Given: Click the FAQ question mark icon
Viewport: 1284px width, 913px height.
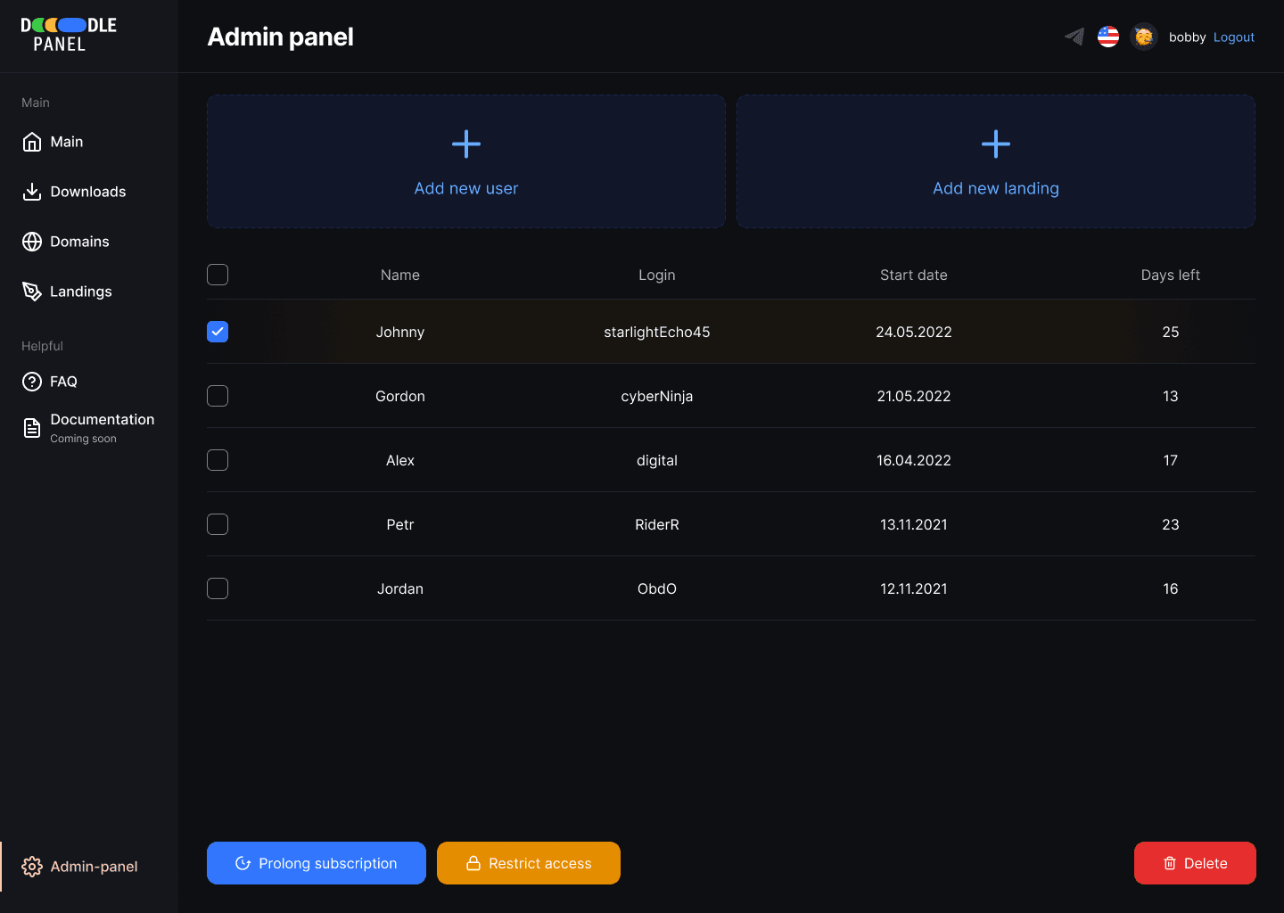Looking at the screenshot, I should [32, 382].
